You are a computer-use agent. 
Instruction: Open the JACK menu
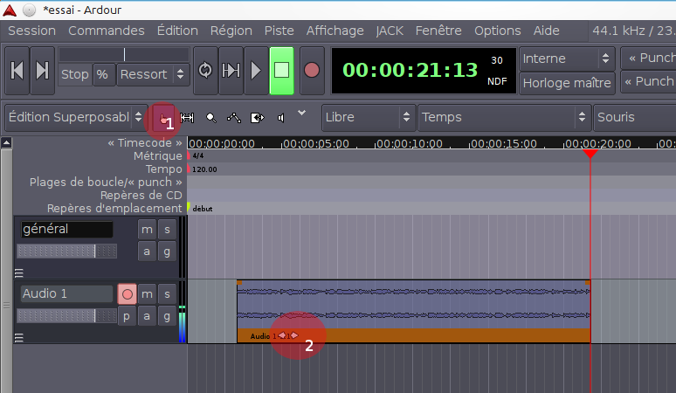(390, 31)
